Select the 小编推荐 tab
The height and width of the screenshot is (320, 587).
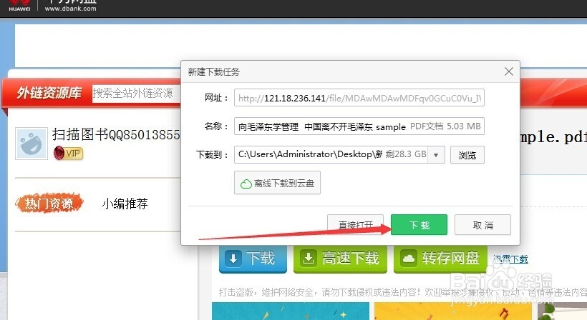tap(125, 204)
